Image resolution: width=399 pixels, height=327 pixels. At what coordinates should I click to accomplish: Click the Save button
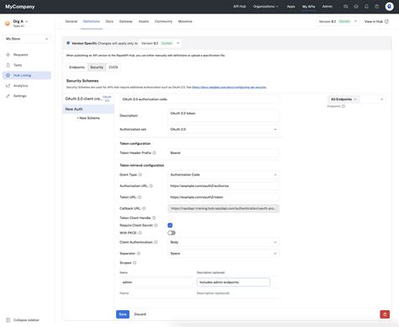click(123, 314)
